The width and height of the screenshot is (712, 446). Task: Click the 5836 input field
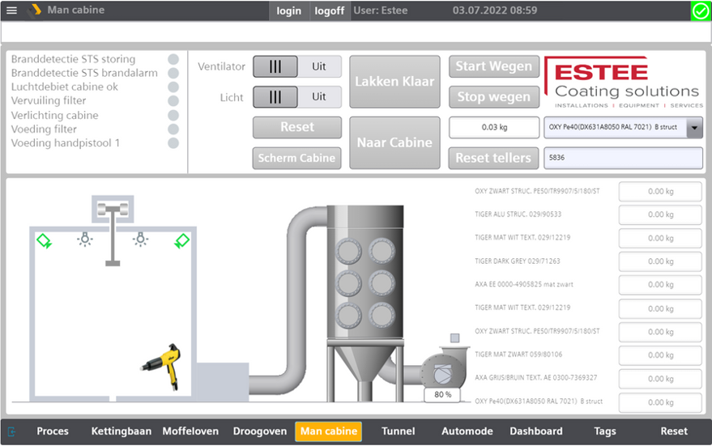pyautogui.click(x=623, y=158)
